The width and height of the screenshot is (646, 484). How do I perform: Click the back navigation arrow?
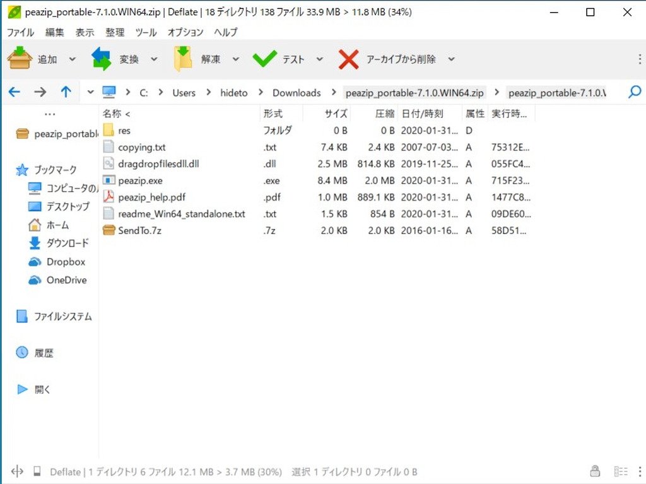coord(14,91)
